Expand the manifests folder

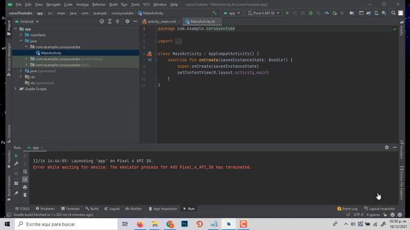click(21, 35)
